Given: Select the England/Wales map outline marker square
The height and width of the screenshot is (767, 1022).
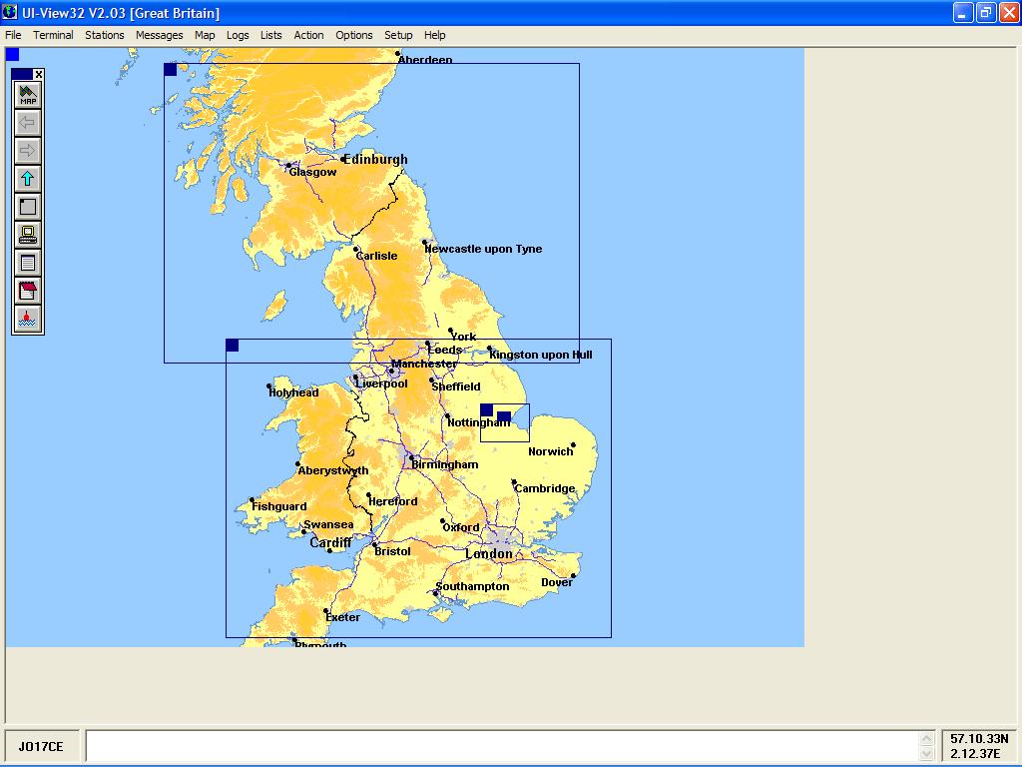Looking at the screenshot, I should click(232, 345).
